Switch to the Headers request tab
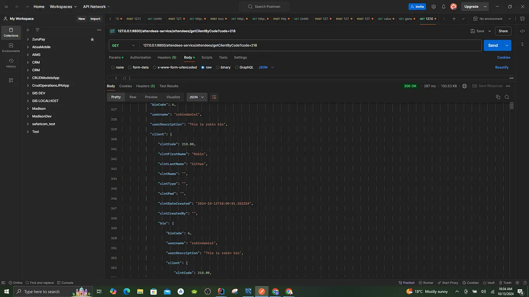 pos(167,57)
